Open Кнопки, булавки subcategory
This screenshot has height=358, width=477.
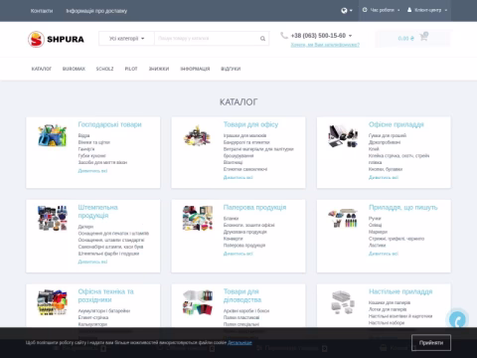pyautogui.click(x=386, y=169)
